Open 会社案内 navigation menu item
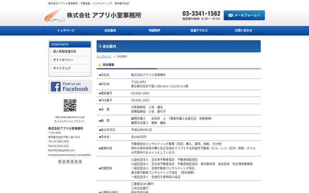 point(110,30)
